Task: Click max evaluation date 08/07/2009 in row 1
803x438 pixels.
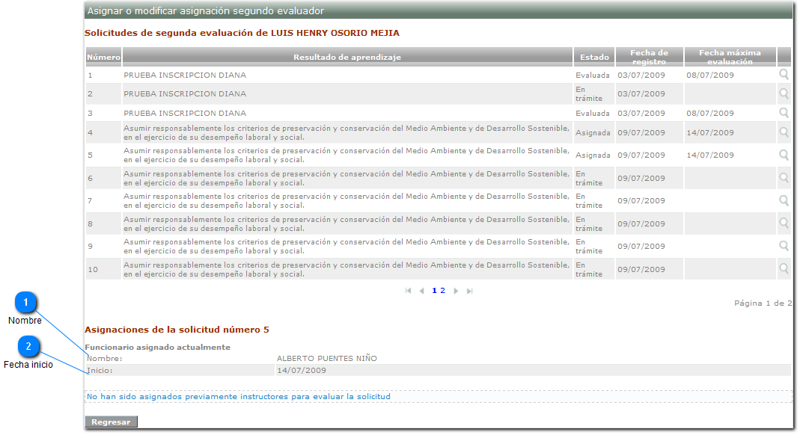Action: point(710,75)
